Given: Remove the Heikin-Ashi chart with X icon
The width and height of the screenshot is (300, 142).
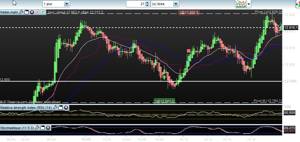Looking at the screenshot, I should click(x=32, y=12).
